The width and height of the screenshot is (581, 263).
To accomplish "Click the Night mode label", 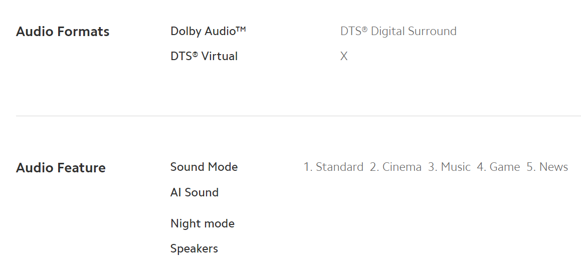I will (203, 224).
